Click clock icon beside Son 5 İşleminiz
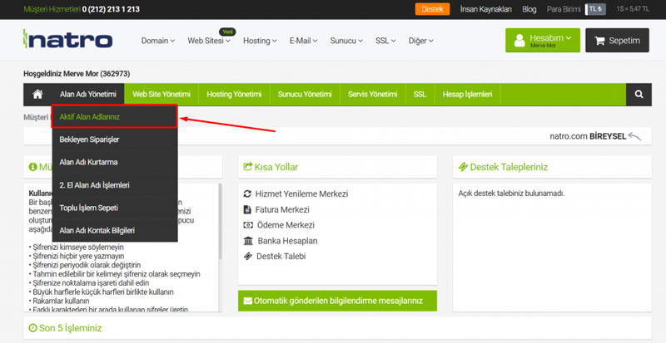The width and height of the screenshot is (666, 343). pyautogui.click(x=32, y=328)
